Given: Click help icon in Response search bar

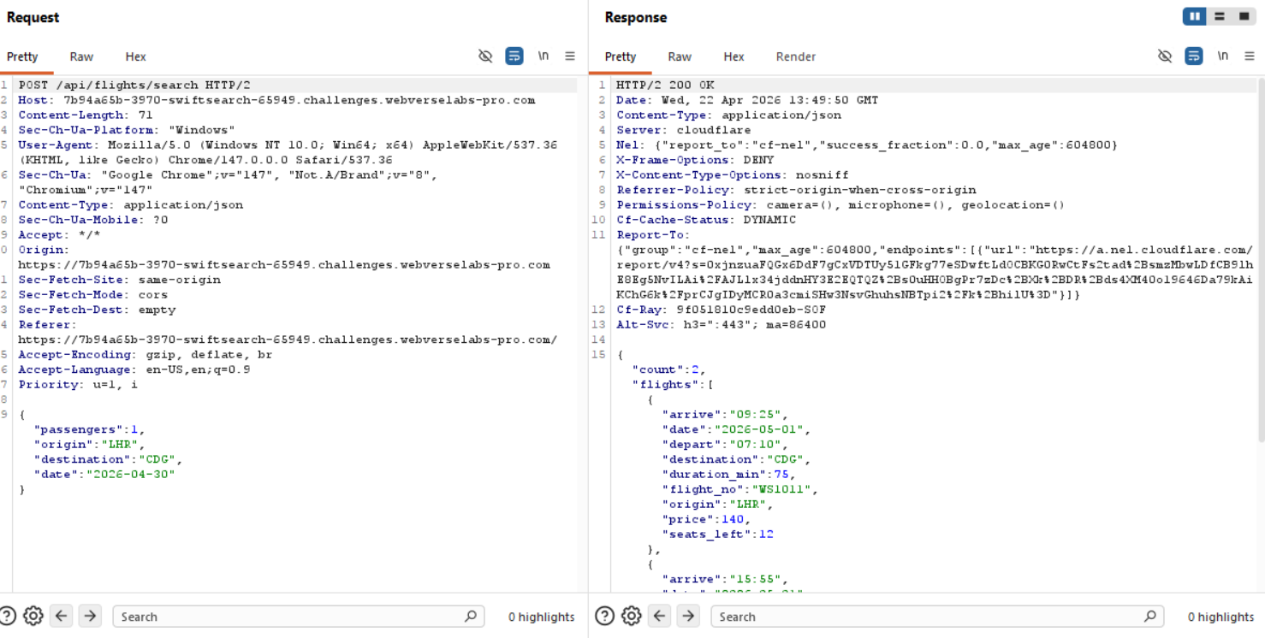Looking at the screenshot, I should click(604, 616).
